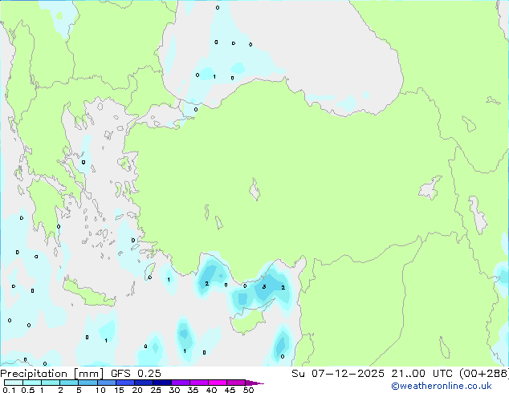This screenshot has height=393, width=509.
Task: Click the Crete island on the map
Action: [88, 293]
